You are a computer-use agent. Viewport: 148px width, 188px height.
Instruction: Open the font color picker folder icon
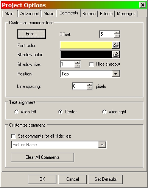point(116,45)
